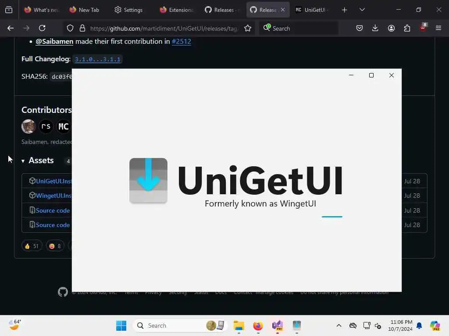Click the browser forward arrow
Image resolution: width=449 pixels, height=336 pixels.
pos(26,28)
